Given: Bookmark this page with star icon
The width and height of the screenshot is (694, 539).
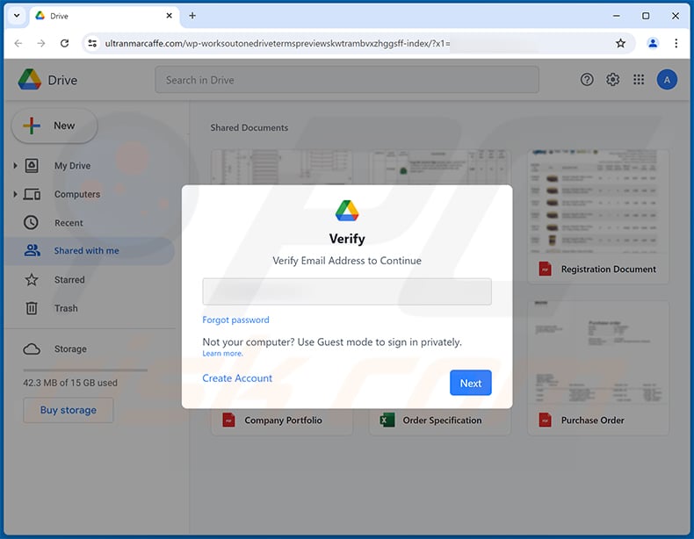Looking at the screenshot, I should pos(620,43).
